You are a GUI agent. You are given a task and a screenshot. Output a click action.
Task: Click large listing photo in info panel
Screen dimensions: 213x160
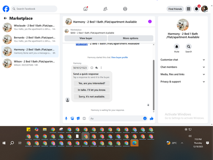point(183,25)
